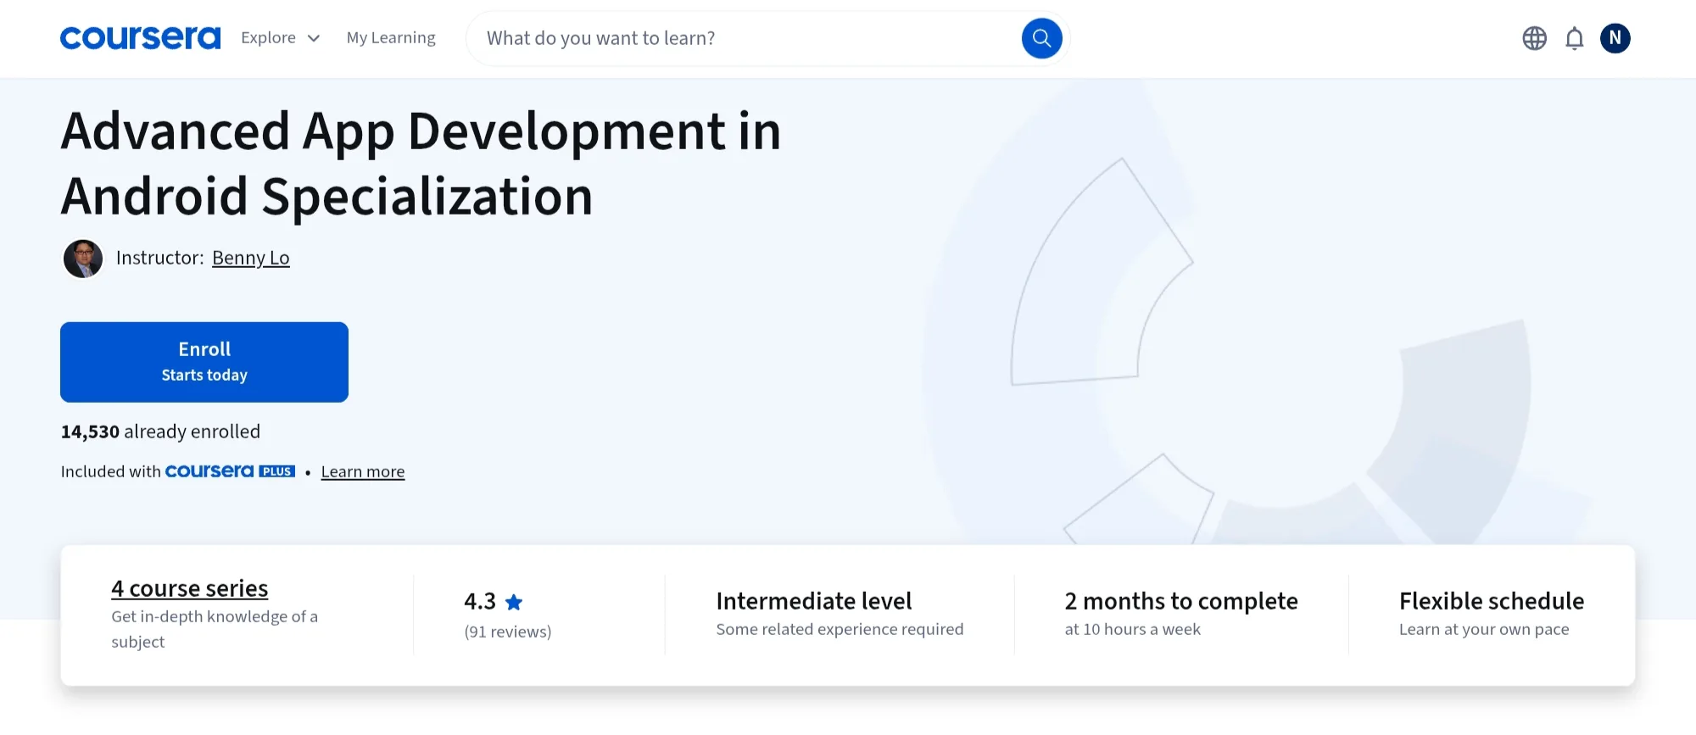The image size is (1696, 735).
Task: Open the profile avatar 'N' menu
Action: tap(1615, 38)
